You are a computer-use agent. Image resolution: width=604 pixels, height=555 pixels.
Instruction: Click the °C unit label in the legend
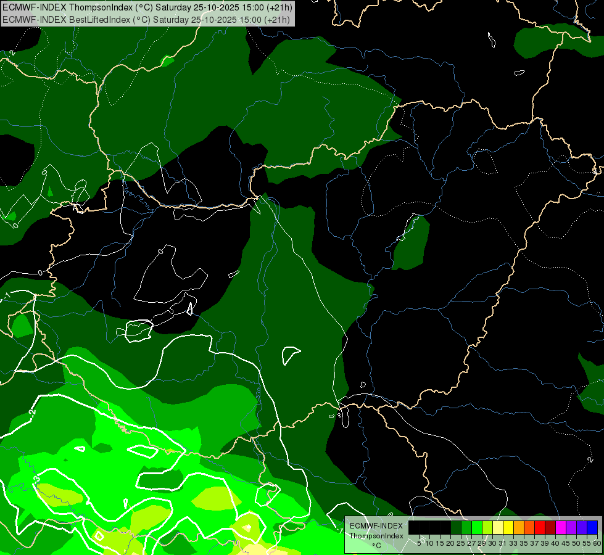(x=376, y=546)
